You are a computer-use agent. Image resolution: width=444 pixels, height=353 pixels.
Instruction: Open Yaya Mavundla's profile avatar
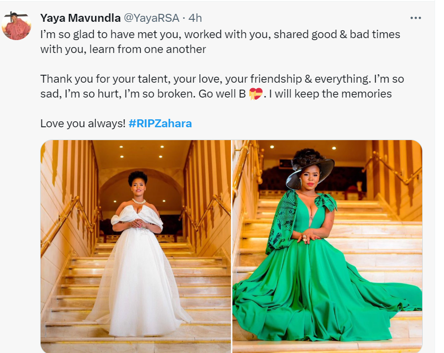(17, 25)
